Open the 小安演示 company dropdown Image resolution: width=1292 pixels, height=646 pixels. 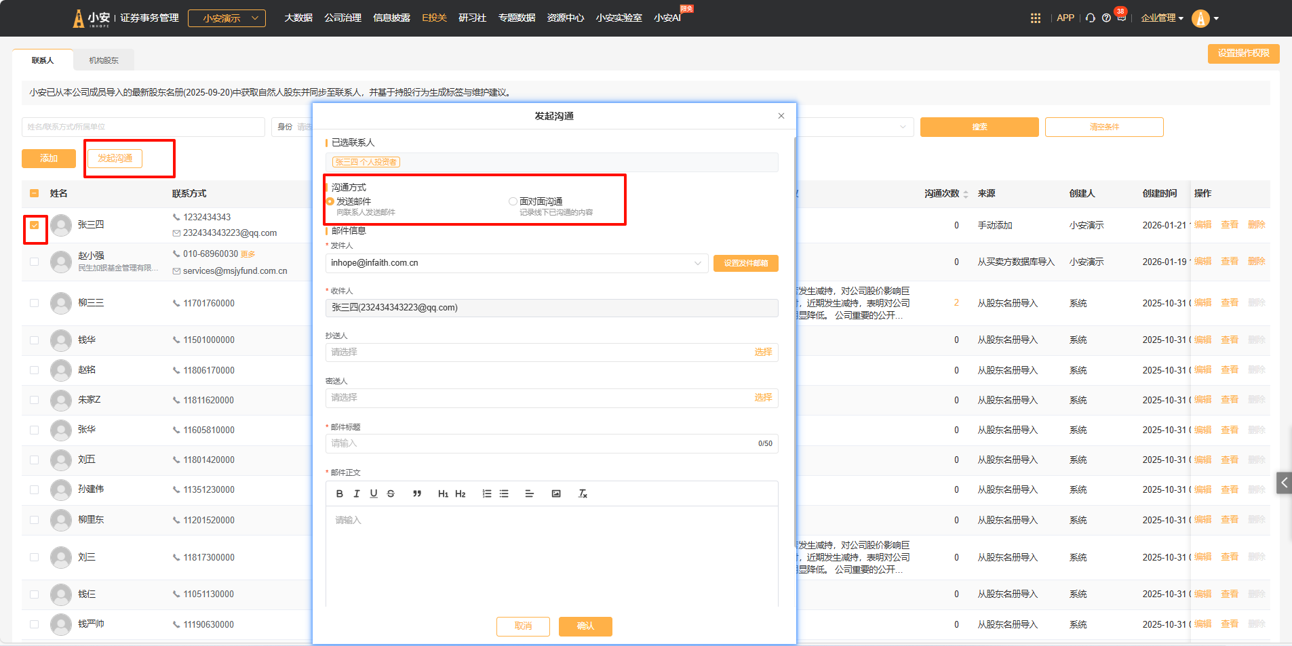point(227,18)
